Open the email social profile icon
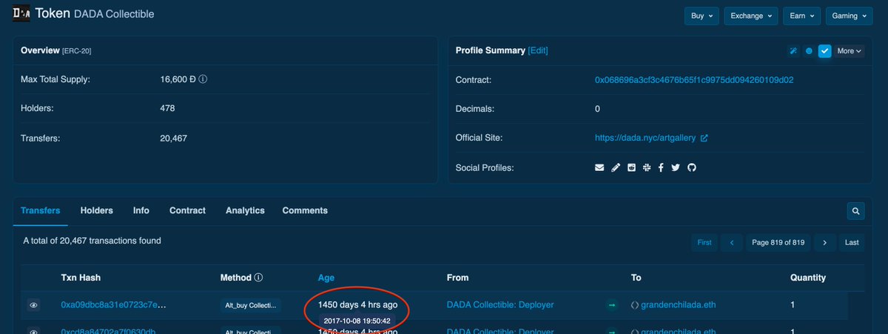Viewport: 888px width, 334px height. (x=599, y=168)
